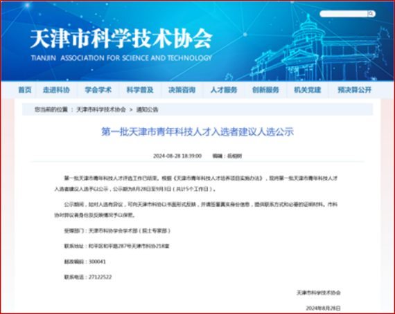Select the 科学普及 navigation tab
Image resolution: width=395 pixels, height=314 pixels.
tap(140, 90)
